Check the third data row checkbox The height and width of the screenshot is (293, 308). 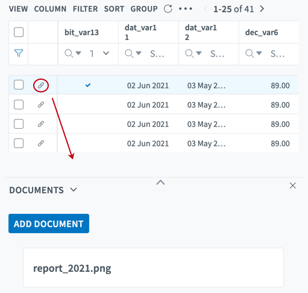point(19,124)
